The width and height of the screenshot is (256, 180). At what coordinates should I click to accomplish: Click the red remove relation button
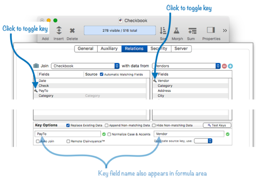(224, 66)
